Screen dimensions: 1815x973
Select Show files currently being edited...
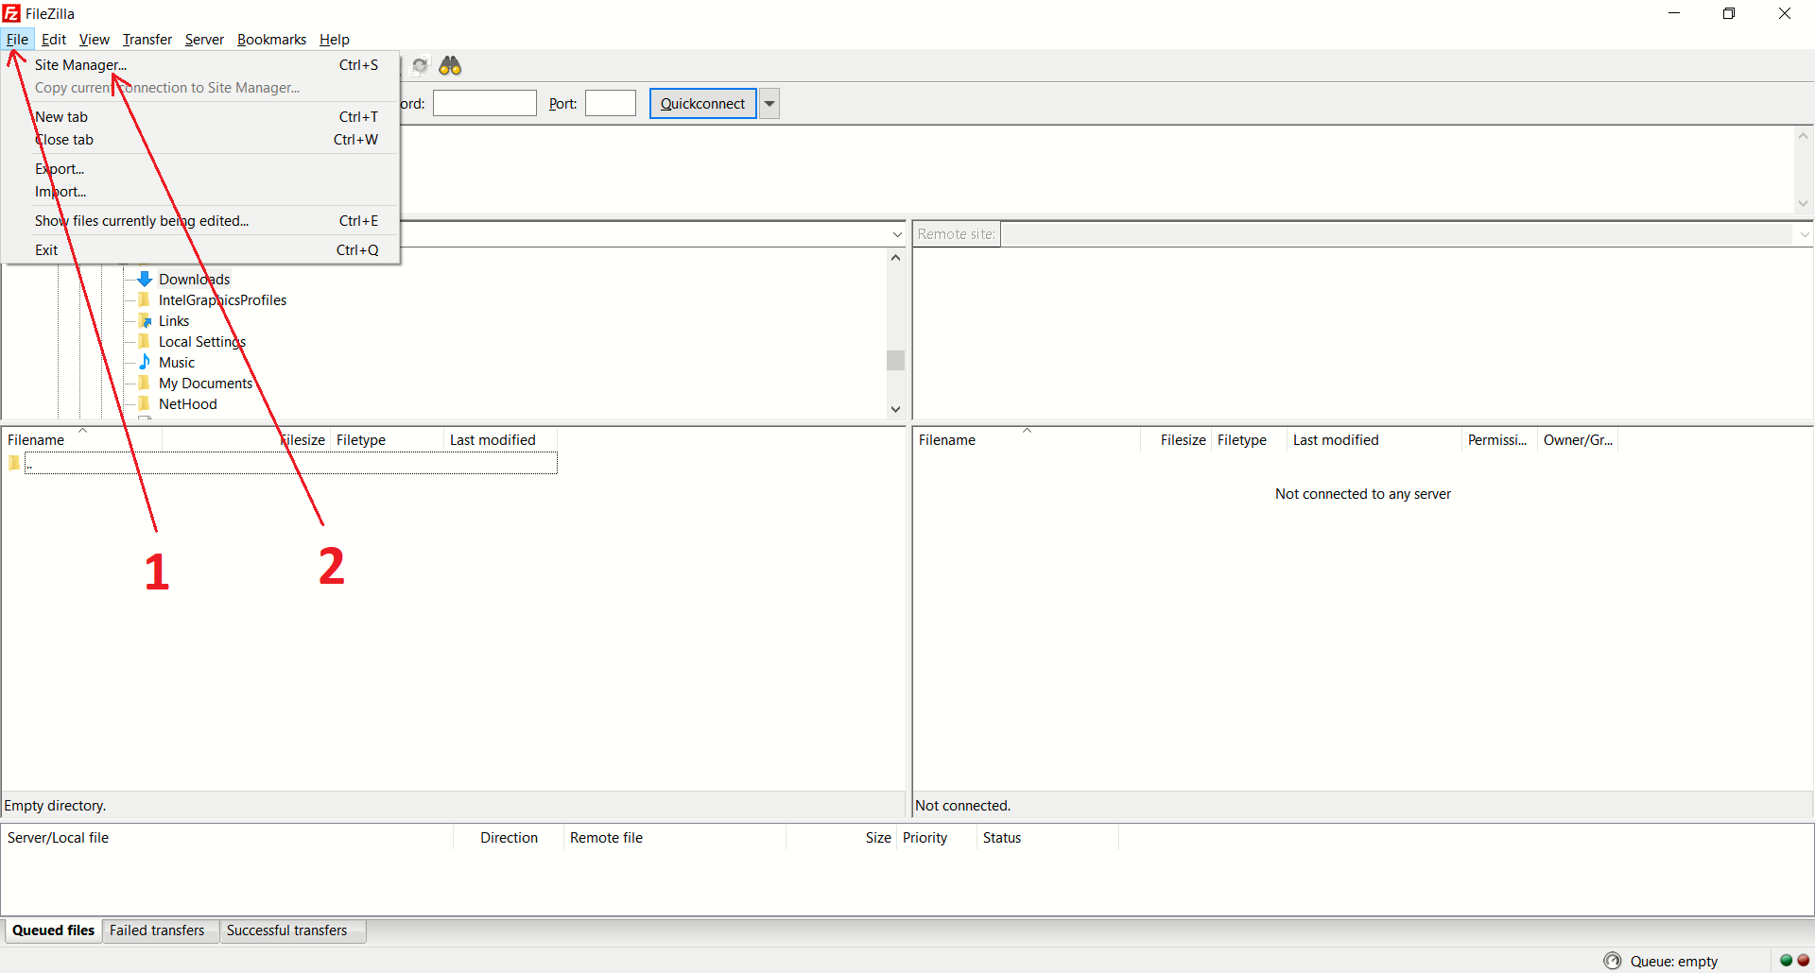(x=200, y=221)
